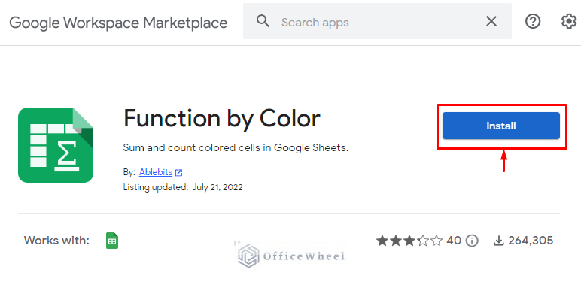Viewport: 581px width, 285px height.
Task: Clear the search with the X icon
Action: (x=491, y=22)
